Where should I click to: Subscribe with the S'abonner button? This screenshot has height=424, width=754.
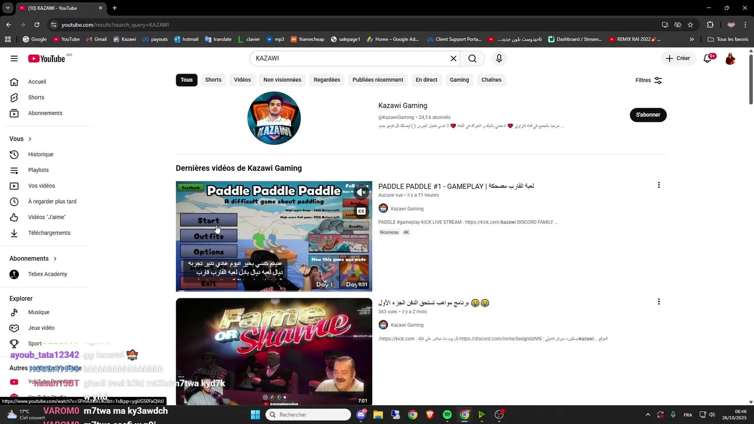tap(648, 115)
